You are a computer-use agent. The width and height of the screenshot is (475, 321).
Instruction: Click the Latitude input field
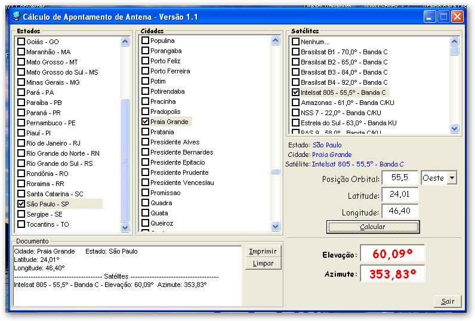tap(400, 194)
